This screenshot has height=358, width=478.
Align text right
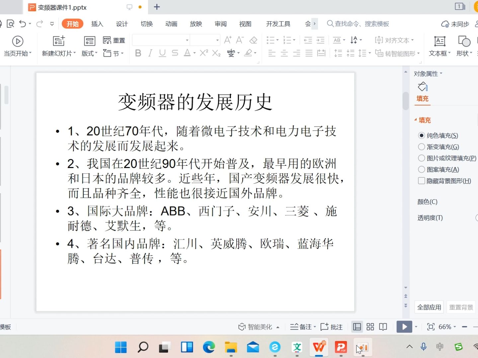(296, 53)
